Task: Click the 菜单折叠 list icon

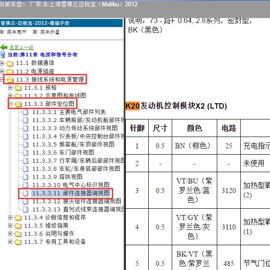Action: point(35,32)
